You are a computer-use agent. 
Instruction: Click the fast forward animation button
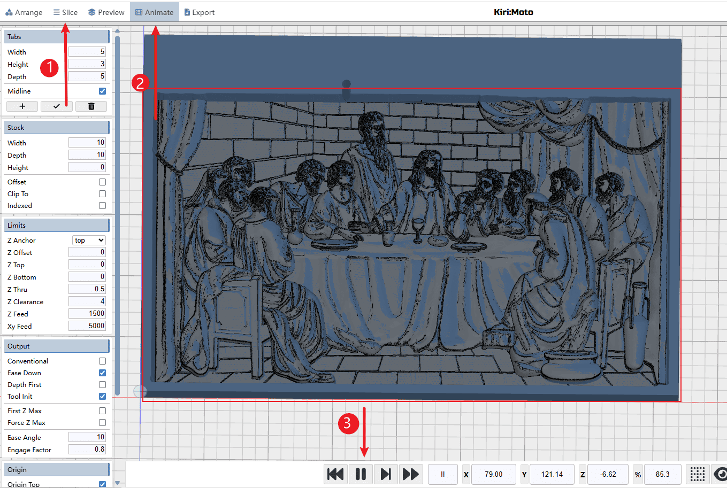410,474
